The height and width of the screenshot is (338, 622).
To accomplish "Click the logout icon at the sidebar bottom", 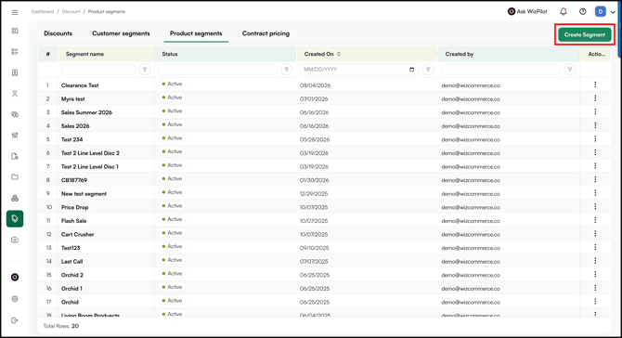I will [x=15, y=320].
